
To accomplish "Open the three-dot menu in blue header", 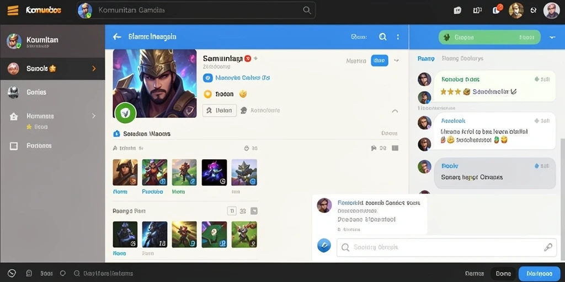I will (398, 37).
